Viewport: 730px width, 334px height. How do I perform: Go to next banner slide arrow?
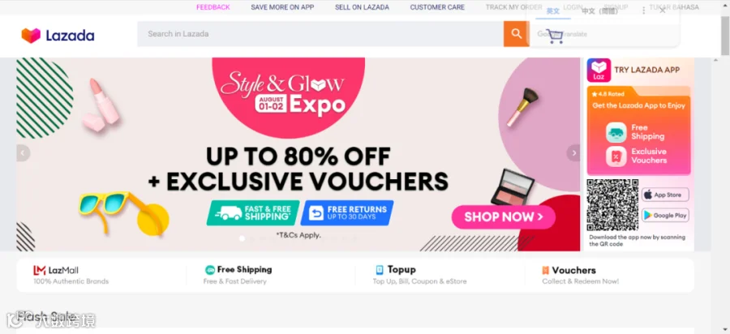[x=573, y=153]
